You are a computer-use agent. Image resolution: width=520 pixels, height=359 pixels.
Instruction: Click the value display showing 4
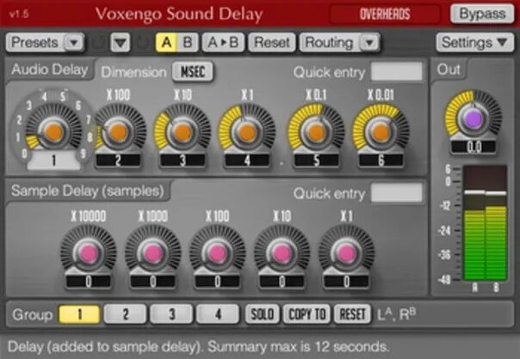(247, 161)
